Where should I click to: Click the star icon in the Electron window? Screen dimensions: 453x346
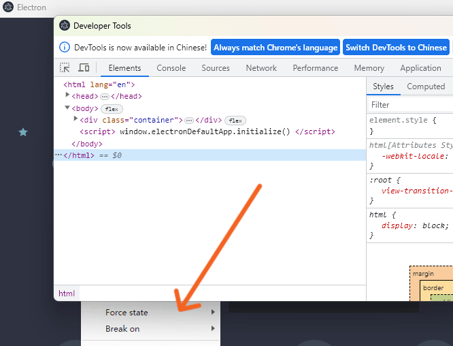click(23, 132)
